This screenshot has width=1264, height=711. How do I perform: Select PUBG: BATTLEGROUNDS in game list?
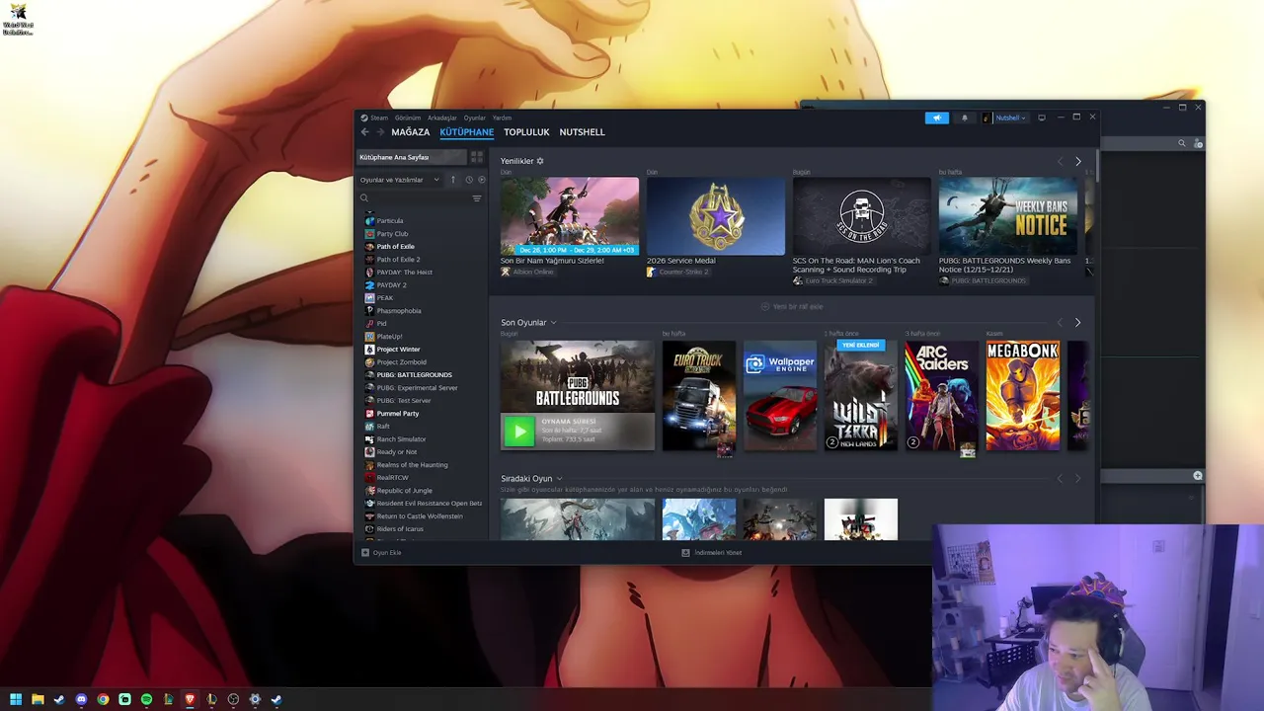click(x=414, y=375)
